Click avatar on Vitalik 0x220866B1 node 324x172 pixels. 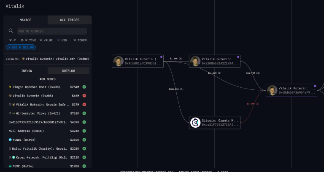[195, 61]
